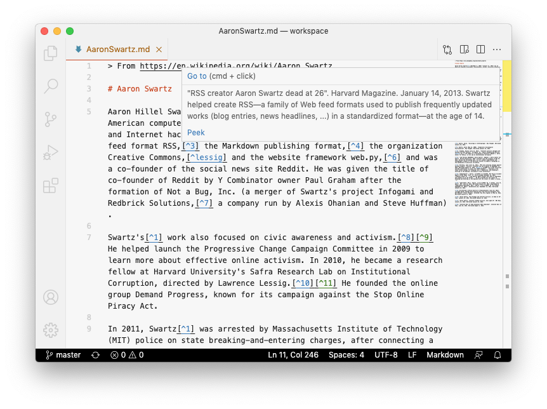Viewport: 547px width, 409px height.
Task: Click the '# Aaron Swartz' heading text
Action: (140, 89)
